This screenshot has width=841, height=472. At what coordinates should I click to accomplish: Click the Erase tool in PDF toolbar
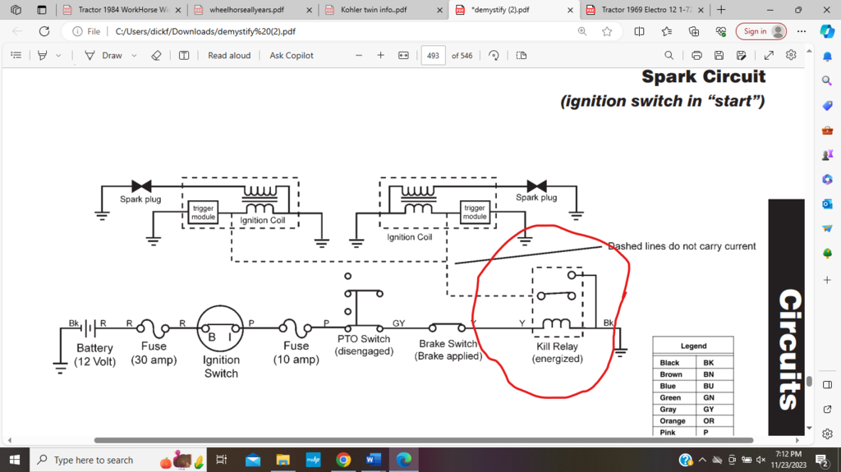tap(156, 56)
